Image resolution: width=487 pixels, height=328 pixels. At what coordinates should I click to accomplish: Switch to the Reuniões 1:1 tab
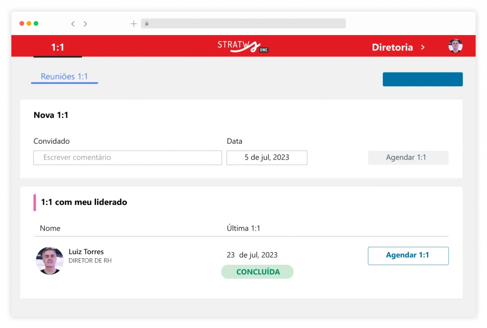tap(64, 76)
